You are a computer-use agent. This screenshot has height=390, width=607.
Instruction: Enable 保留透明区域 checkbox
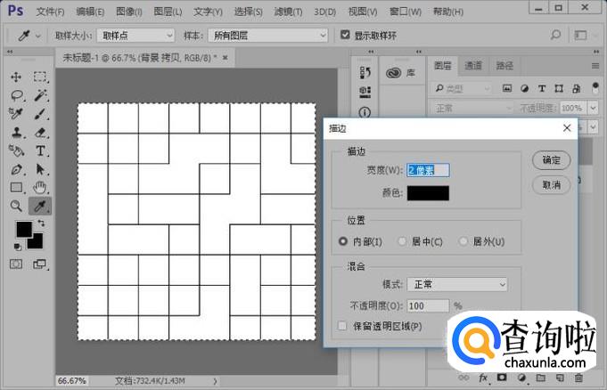tap(343, 326)
